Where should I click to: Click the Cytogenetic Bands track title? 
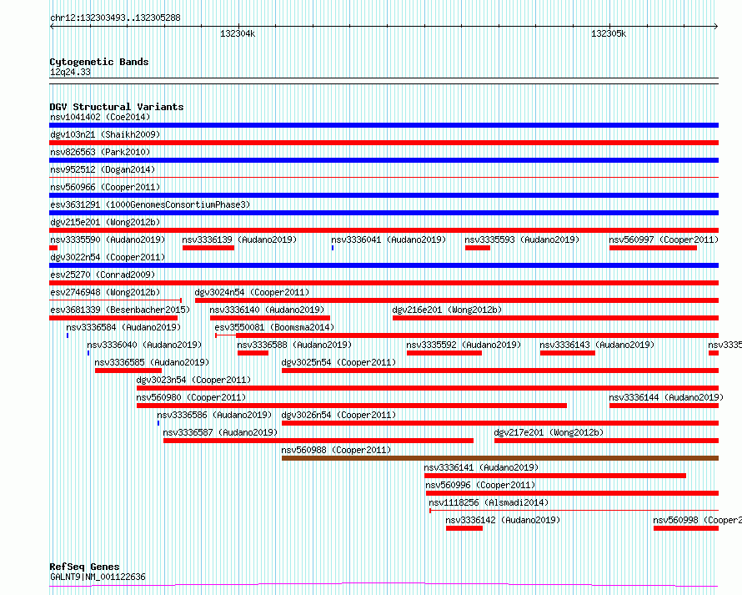click(99, 62)
